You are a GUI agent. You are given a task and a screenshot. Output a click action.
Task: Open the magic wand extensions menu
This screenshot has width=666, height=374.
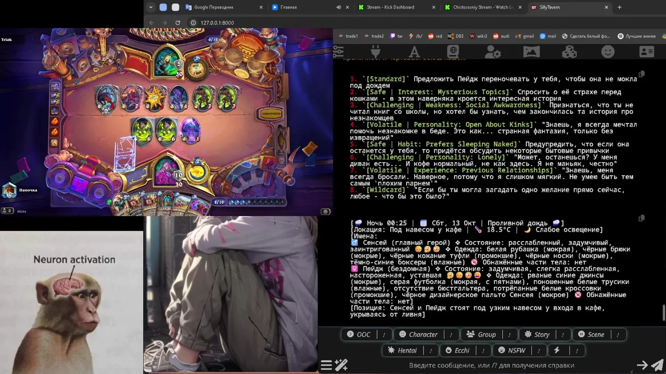click(x=341, y=365)
